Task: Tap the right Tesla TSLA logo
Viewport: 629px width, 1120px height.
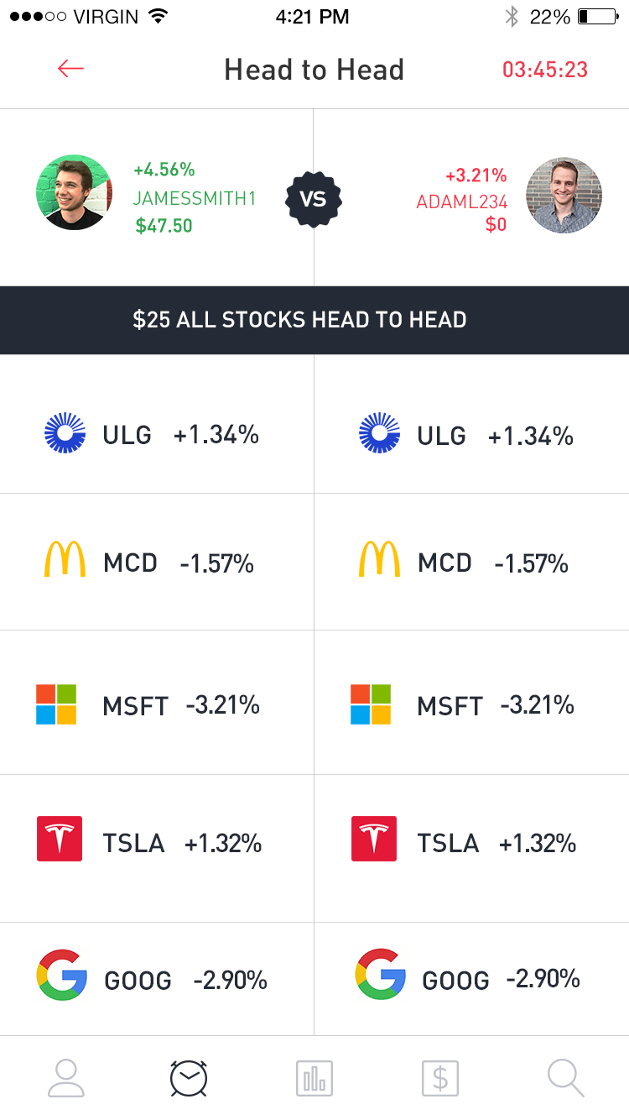Action: point(373,839)
